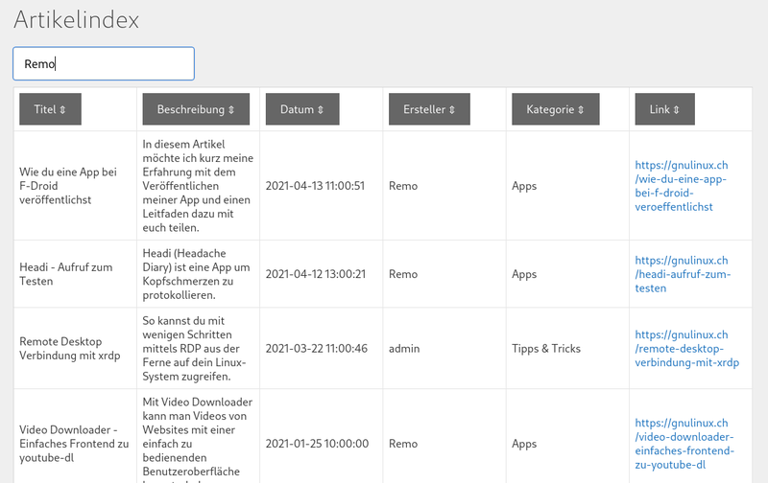Viewport: 768px width, 483px height.
Task: Open the wie-du-eine-app-bei-f-droid link
Action: click(682, 186)
